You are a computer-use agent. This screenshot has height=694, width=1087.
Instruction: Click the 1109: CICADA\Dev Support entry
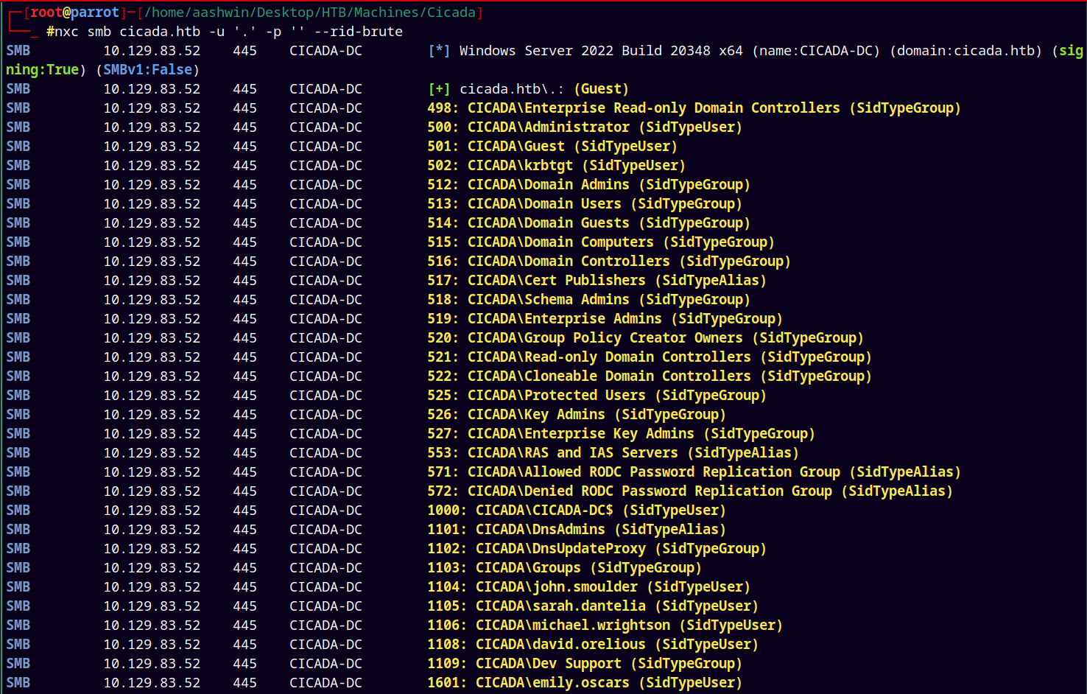[585, 664]
